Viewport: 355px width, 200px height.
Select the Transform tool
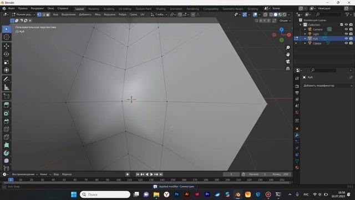click(x=6, y=70)
